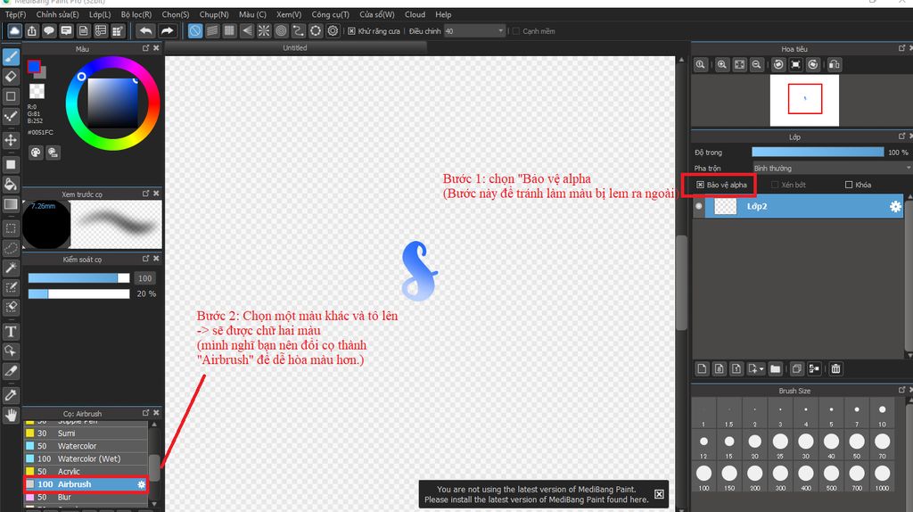This screenshot has width=913, height=512.
Task: Toggle Khóa layer lock checkbox
Action: click(x=849, y=185)
